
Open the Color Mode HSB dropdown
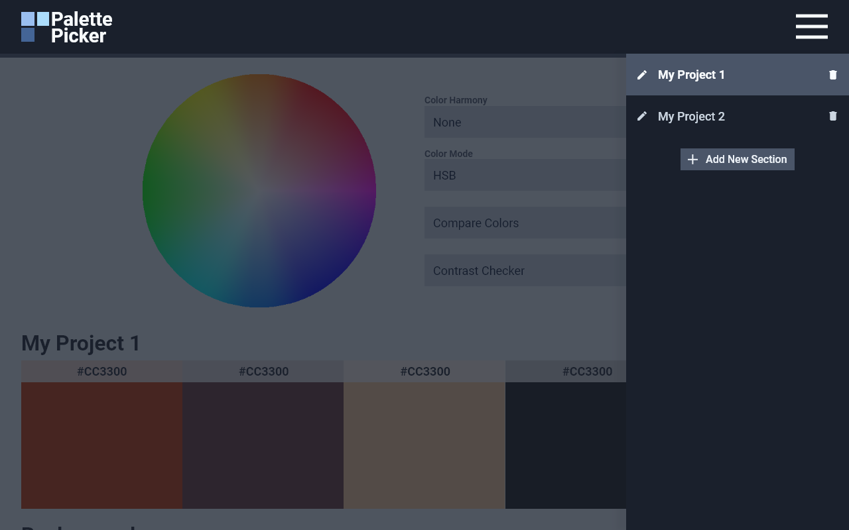pos(524,175)
